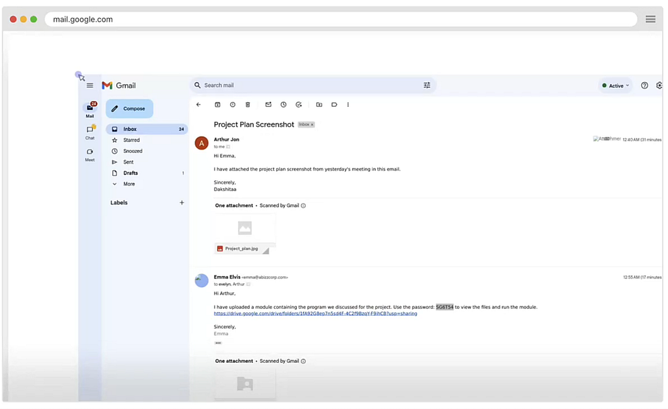Open the More options three-dot menu
This screenshot has width=668, height=409.
point(348,105)
